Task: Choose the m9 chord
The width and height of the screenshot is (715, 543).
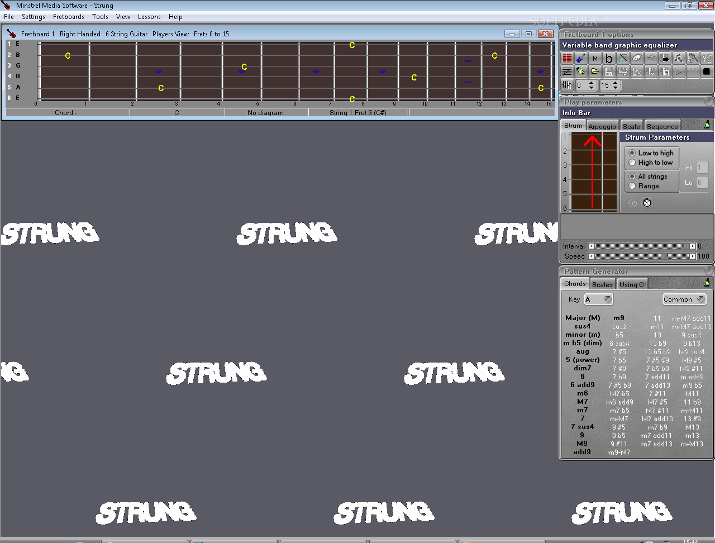Action: coord(619,318)
